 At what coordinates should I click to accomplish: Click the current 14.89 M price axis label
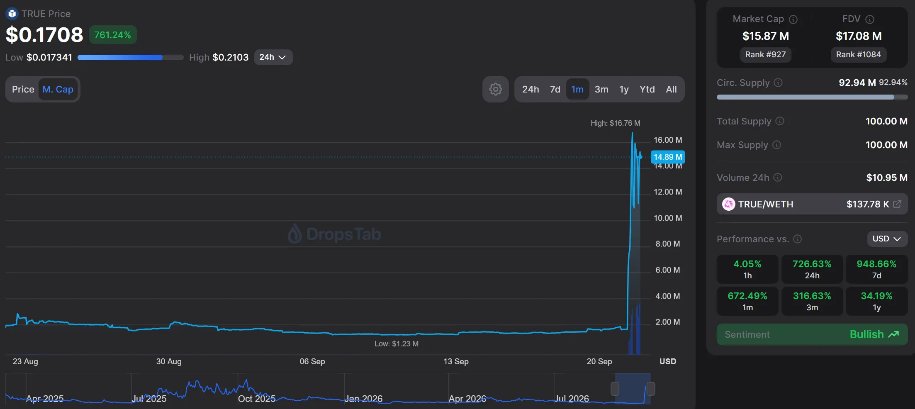coord(668,157)
